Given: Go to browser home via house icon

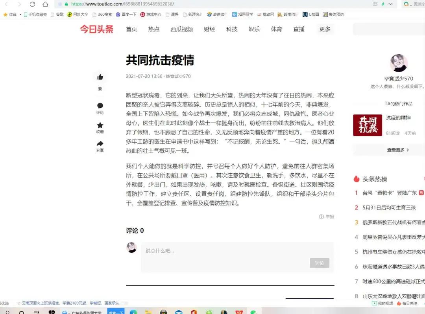Looking at the screenshot, I should [x=45, y=4].
